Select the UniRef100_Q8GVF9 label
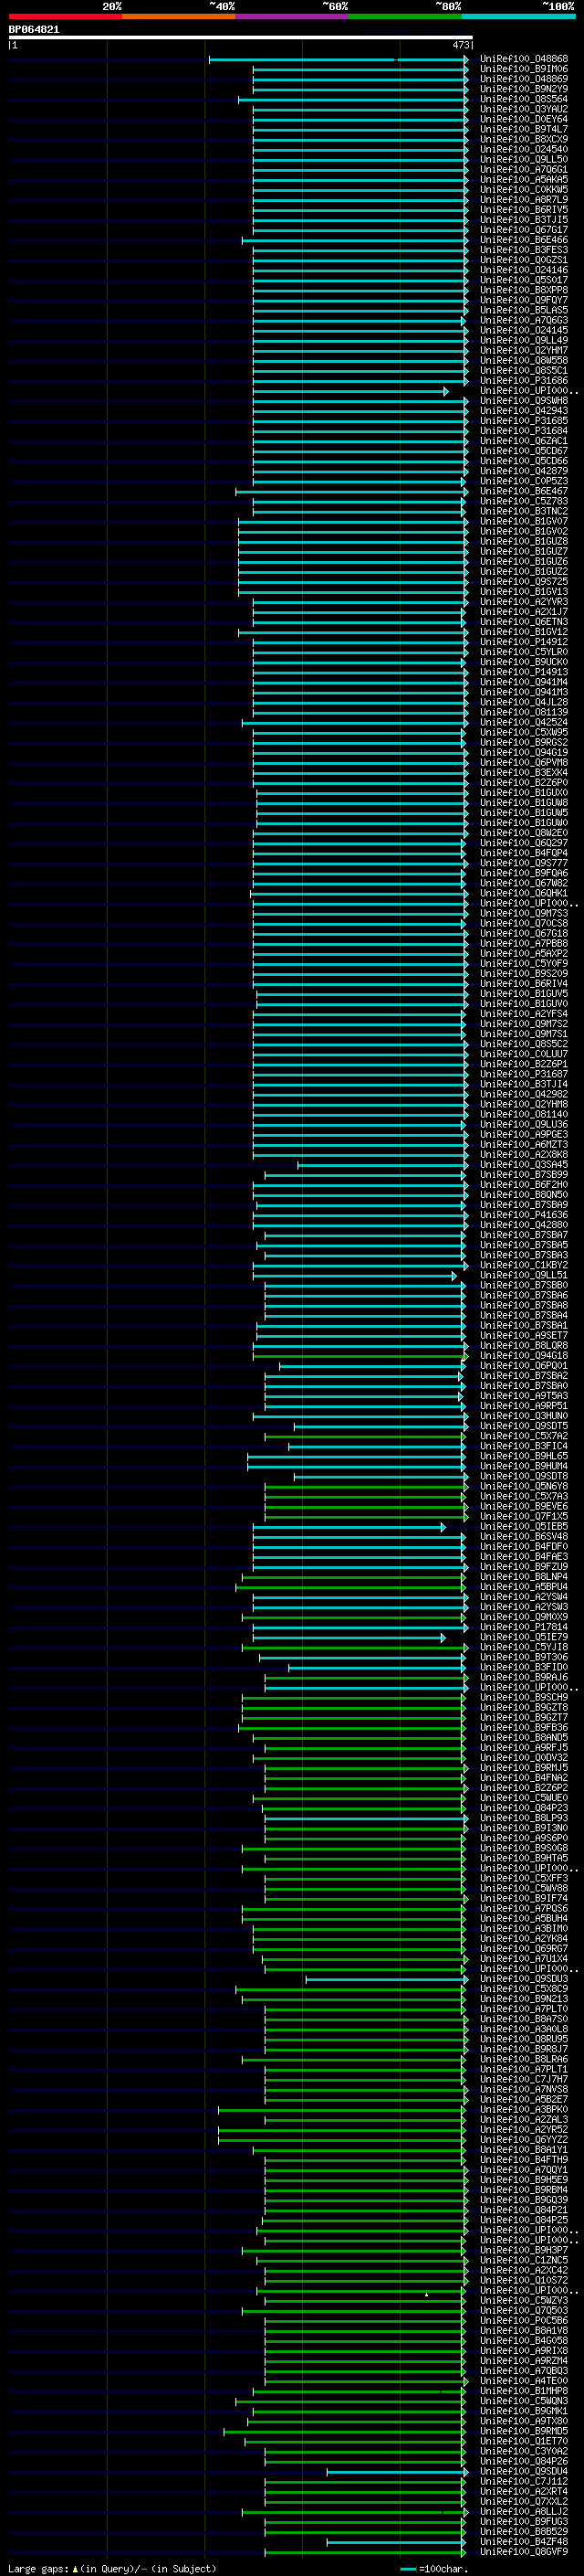The image size is (584, 2576). coord(524,2551)
